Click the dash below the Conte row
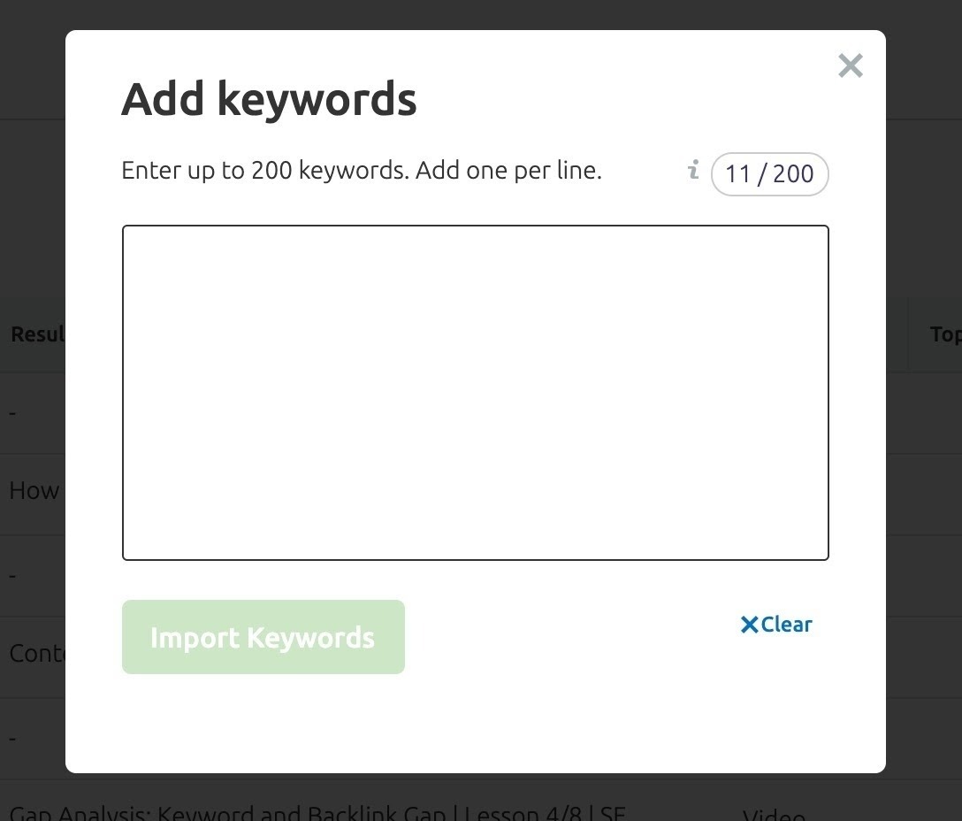 12,737
